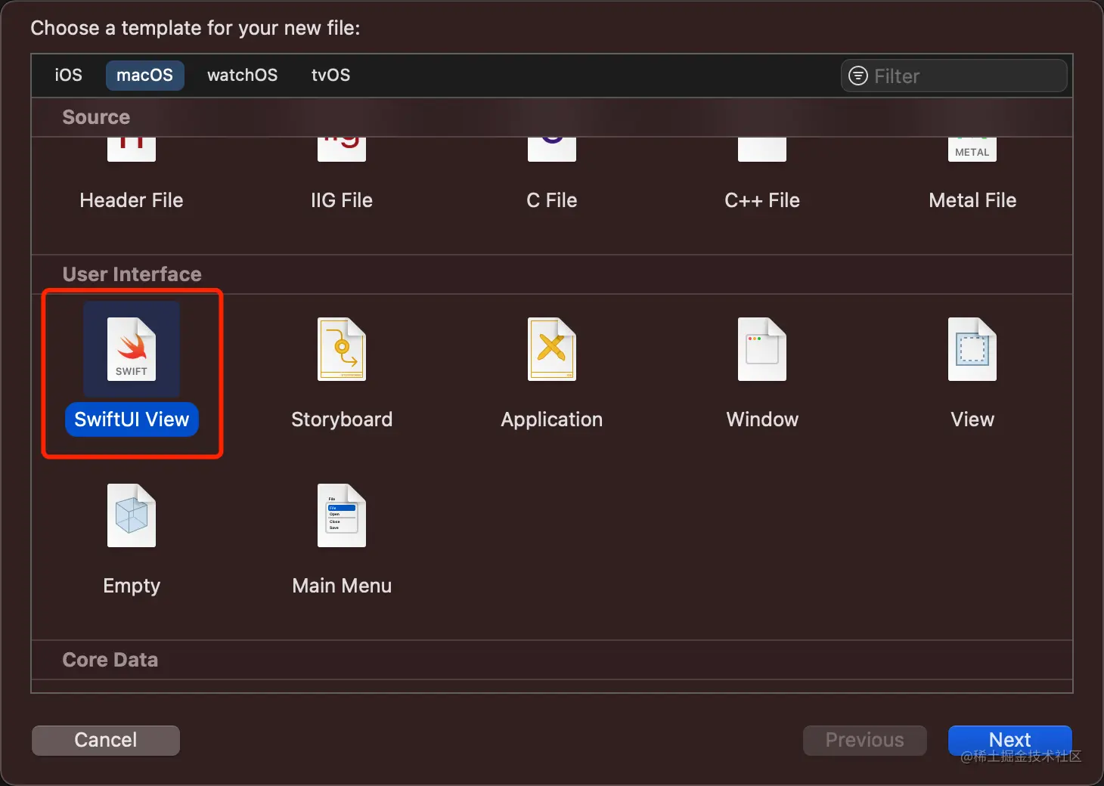1104x786 pixels.
Task: Select the Main Menu template icon
Action: 342,515
